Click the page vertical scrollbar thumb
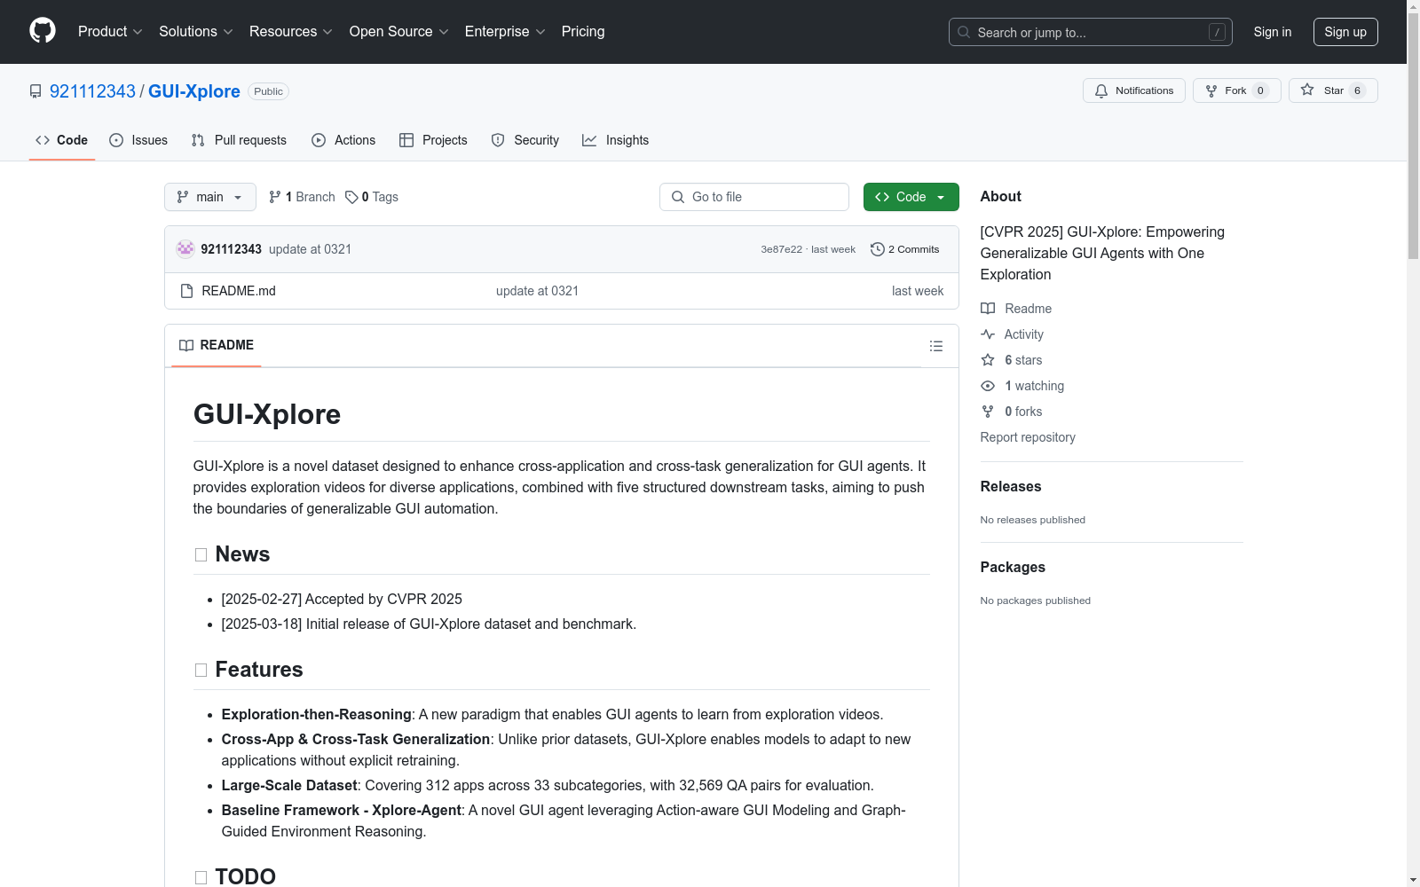The image size is (1420, 887). tap(1413, 136)
